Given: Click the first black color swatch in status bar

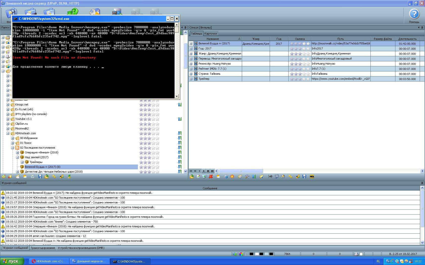Looking at the screenshot, I should [x=251, y=254].
